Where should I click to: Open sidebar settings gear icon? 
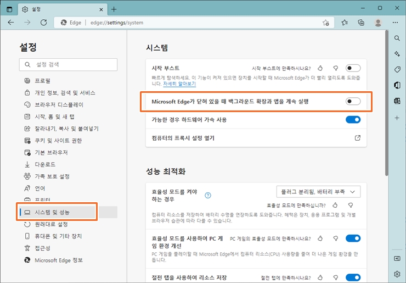click(x=397, y=274)
